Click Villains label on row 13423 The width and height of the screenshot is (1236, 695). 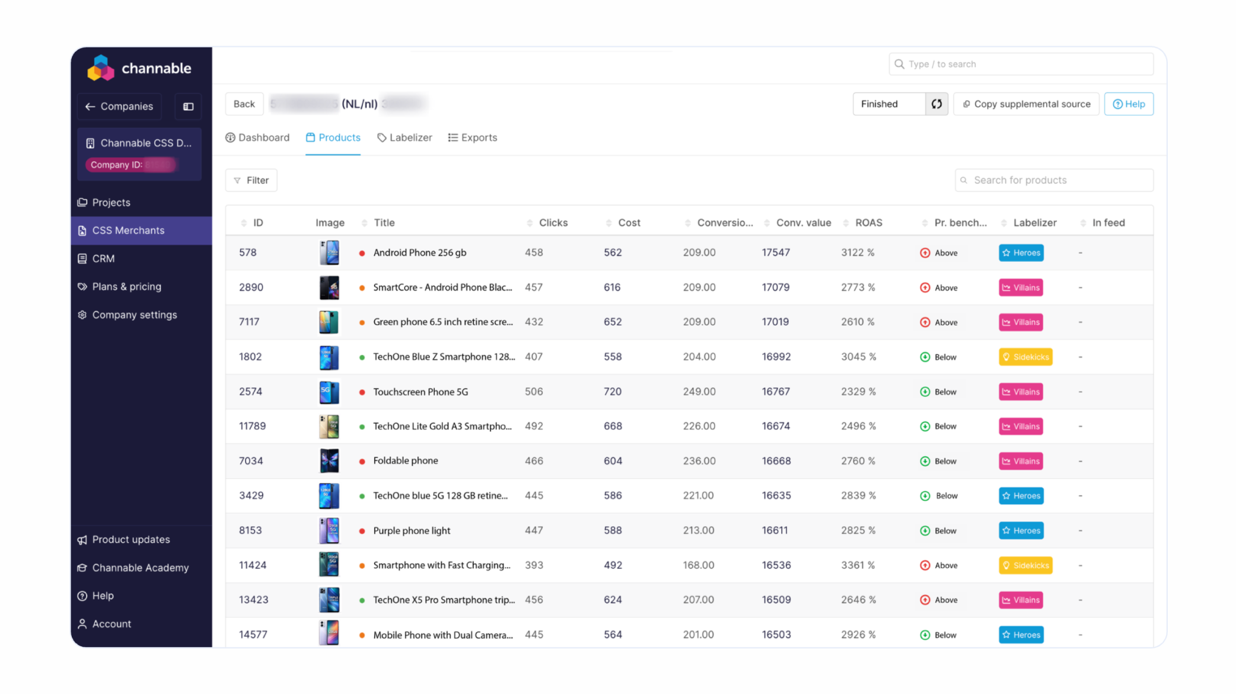click(1021, 600)
